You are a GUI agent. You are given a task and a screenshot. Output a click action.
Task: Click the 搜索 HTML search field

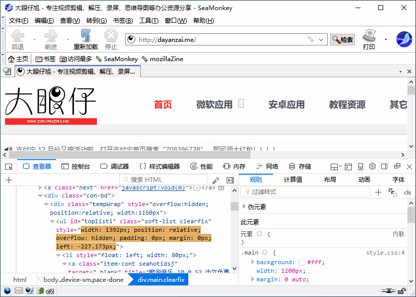coord(163,180)
